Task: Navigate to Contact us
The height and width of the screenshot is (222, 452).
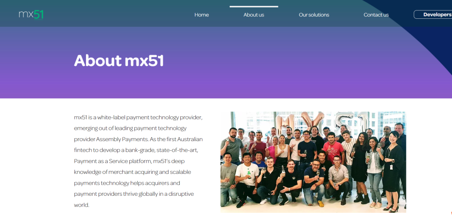Action: 376,15
